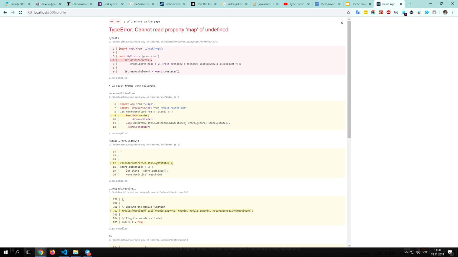
Task: Open MyPosts.jsx:6 file path link
Action: click(163, 42)
